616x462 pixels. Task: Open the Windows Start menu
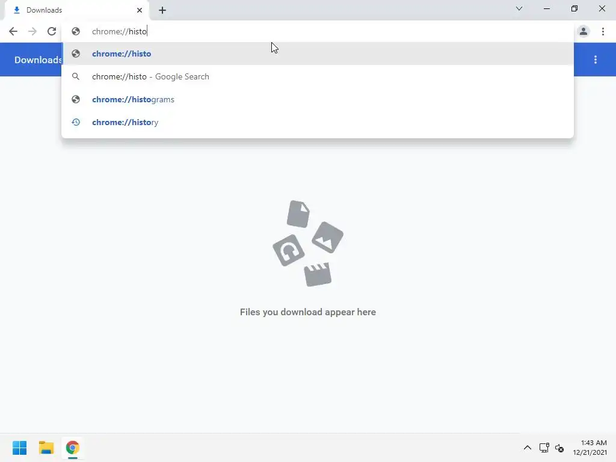click(20, 448)
